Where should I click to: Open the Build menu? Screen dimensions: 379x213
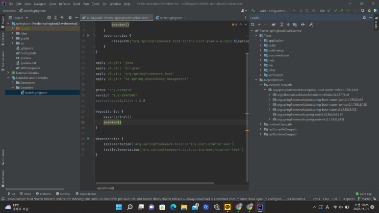tap(76, 3)
